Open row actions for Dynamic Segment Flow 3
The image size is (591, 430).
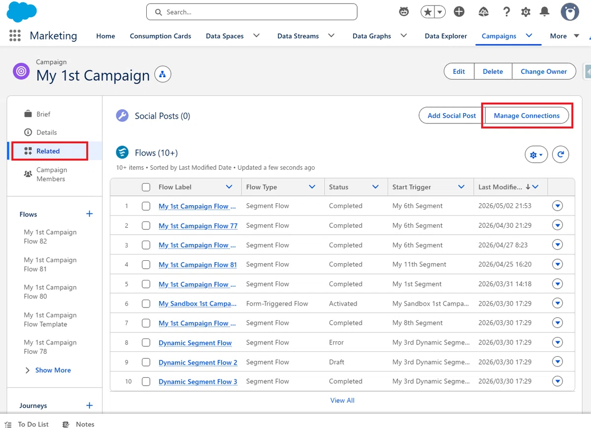[558, 381]
